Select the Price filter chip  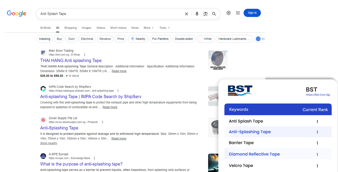(x=121, y=39)
